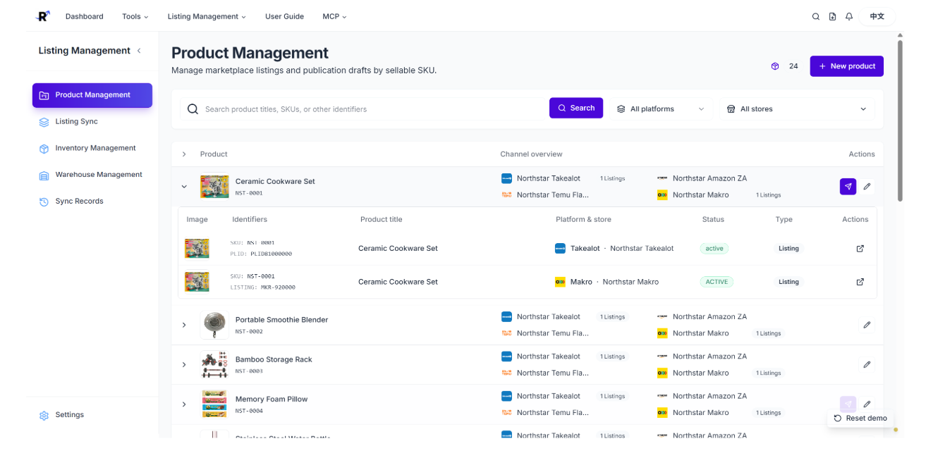Expand all rows via header chevron
926x458 pixels.
pos(184,154)
